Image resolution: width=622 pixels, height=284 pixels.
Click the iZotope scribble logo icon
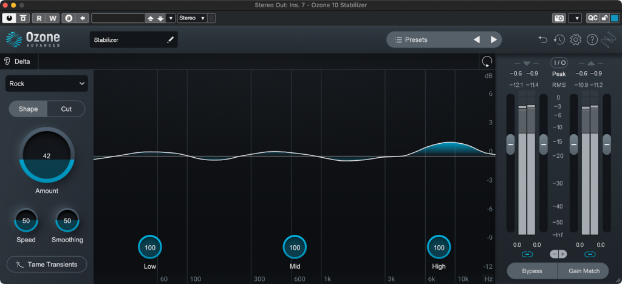[x=607, y=39]
